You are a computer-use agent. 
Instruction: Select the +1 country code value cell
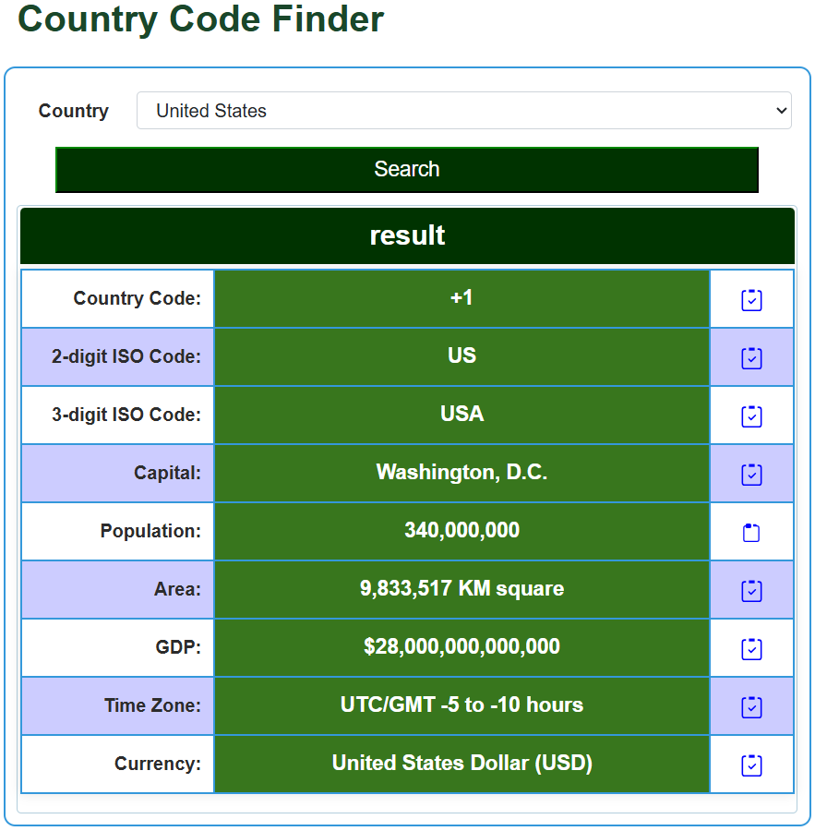pos(461,298)
